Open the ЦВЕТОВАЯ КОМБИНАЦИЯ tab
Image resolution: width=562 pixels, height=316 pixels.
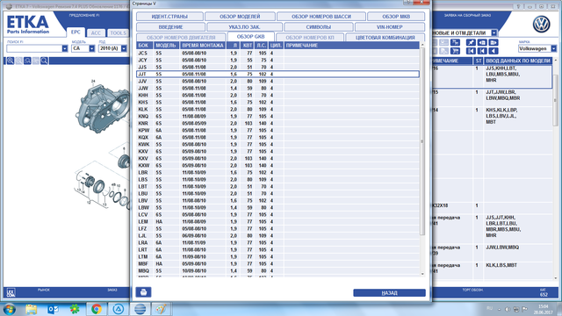point(385,37)
